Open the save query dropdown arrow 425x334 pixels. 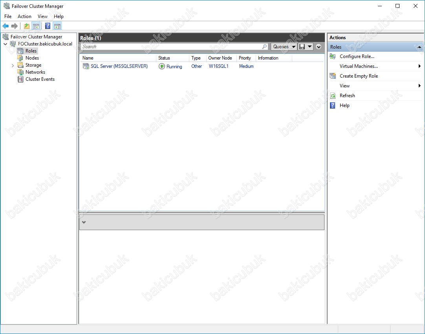(310, 47)
